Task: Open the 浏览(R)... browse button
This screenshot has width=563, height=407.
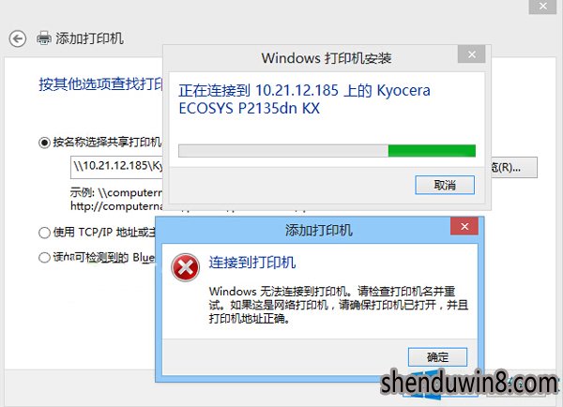Action: pyautogui.click(x=514, y=167)
